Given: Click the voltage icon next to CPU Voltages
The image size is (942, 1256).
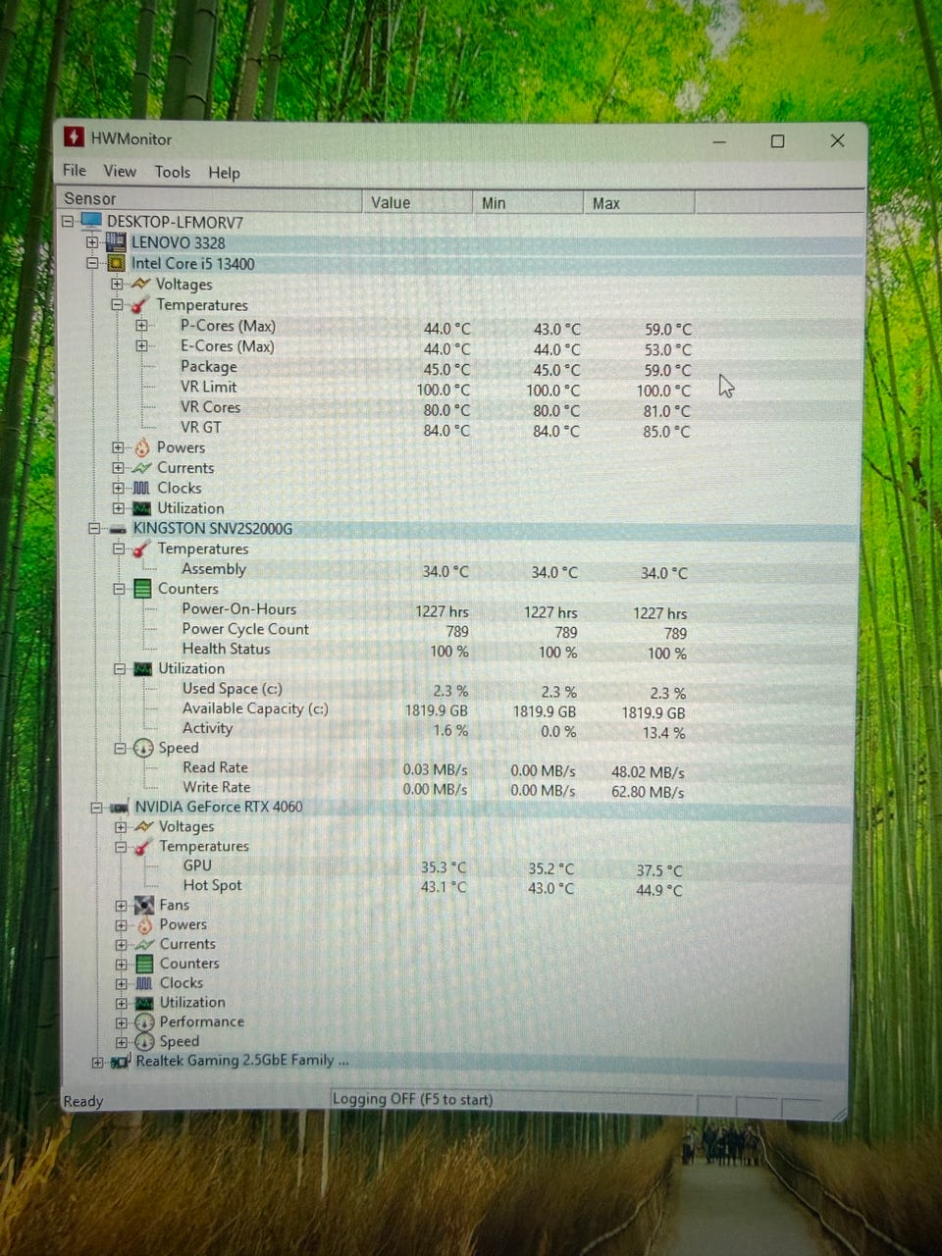Looking at the screenshot, I should click(x=141, y=284).
